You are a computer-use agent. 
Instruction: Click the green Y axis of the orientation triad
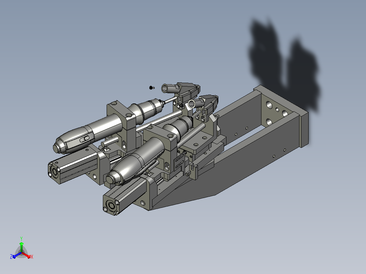coord(21,247)
